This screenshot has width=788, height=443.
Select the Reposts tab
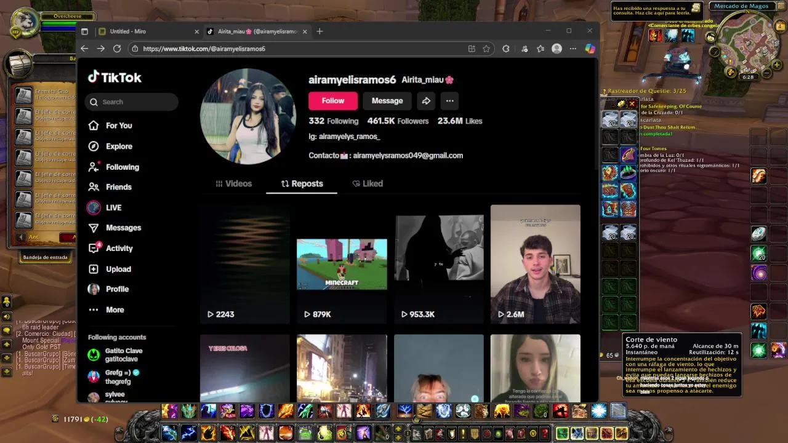coord(302,183)
